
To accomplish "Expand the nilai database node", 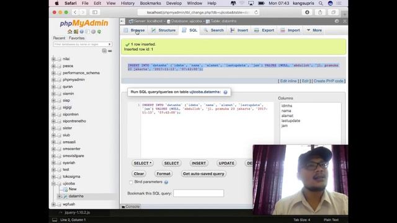I will 53,59.
